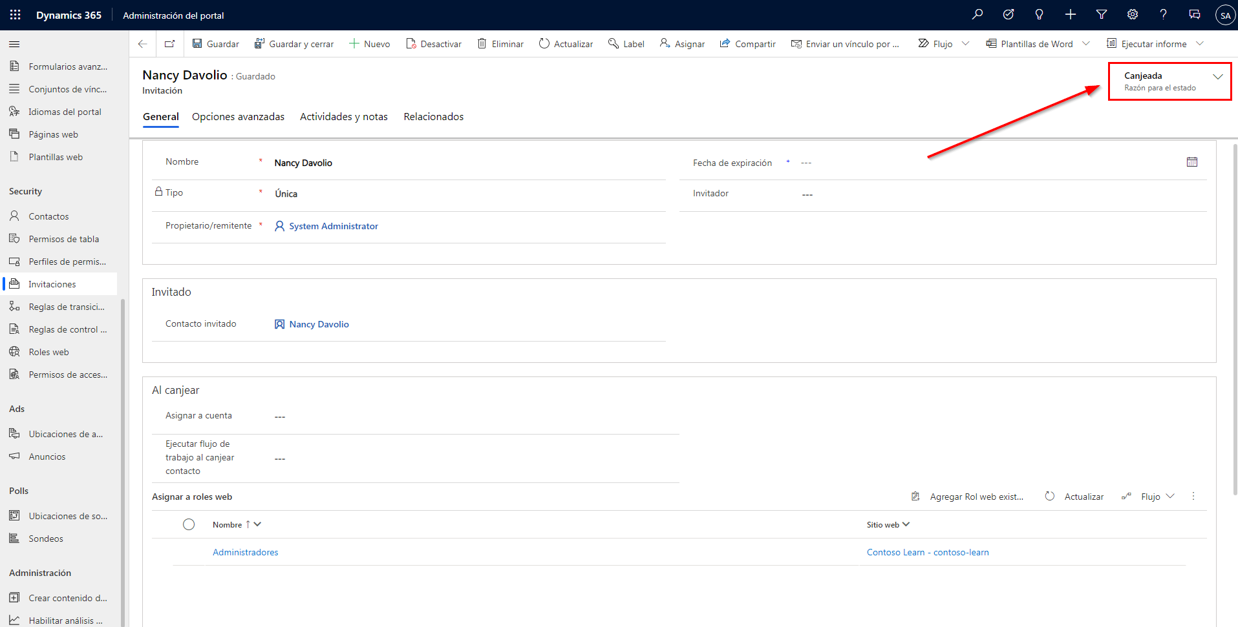
Task: Switch to the General tab
Action: tap(161, 117)
